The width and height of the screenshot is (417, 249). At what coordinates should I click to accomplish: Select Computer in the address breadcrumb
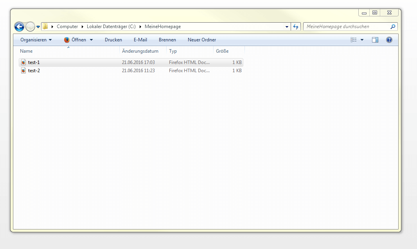coord(67,27)
